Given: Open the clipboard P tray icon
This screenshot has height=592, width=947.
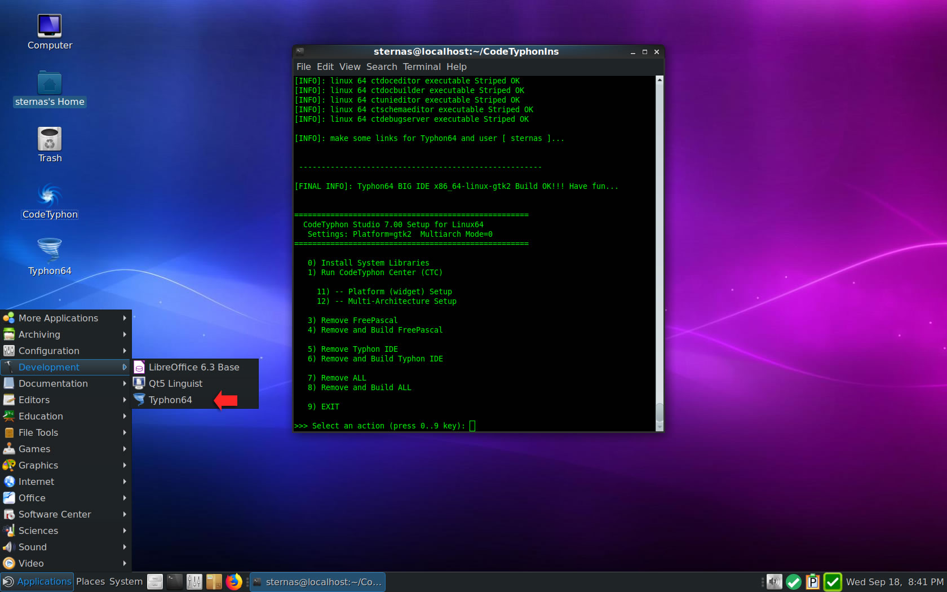Looking at the screenshot, I should click(813, 582).
